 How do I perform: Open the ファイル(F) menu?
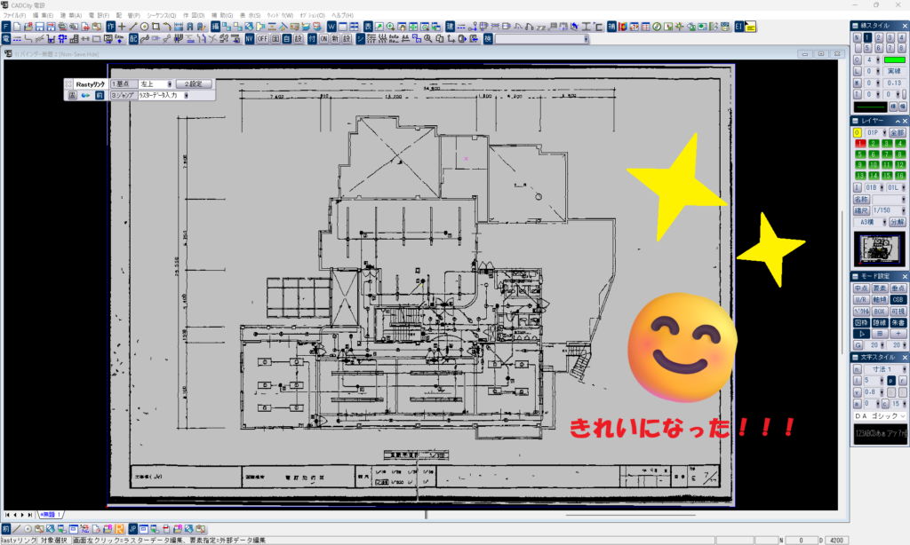click(15, 16)
